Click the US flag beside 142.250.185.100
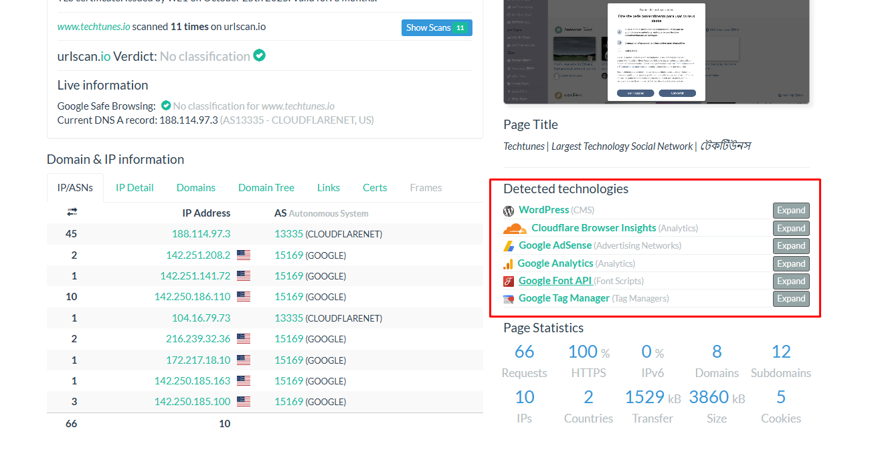Image resolution: width=872 pixels, height=466 pixels. tap(244, 401)
